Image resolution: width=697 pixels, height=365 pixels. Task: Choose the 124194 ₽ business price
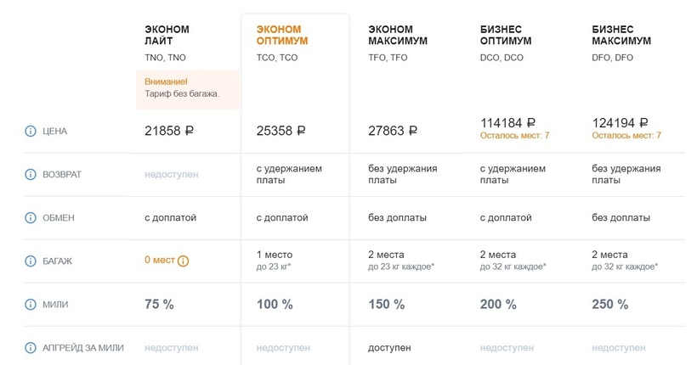pos(620,122)
